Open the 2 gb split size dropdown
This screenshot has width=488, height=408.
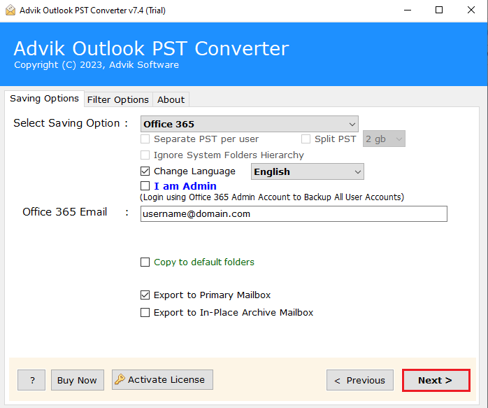384,139
